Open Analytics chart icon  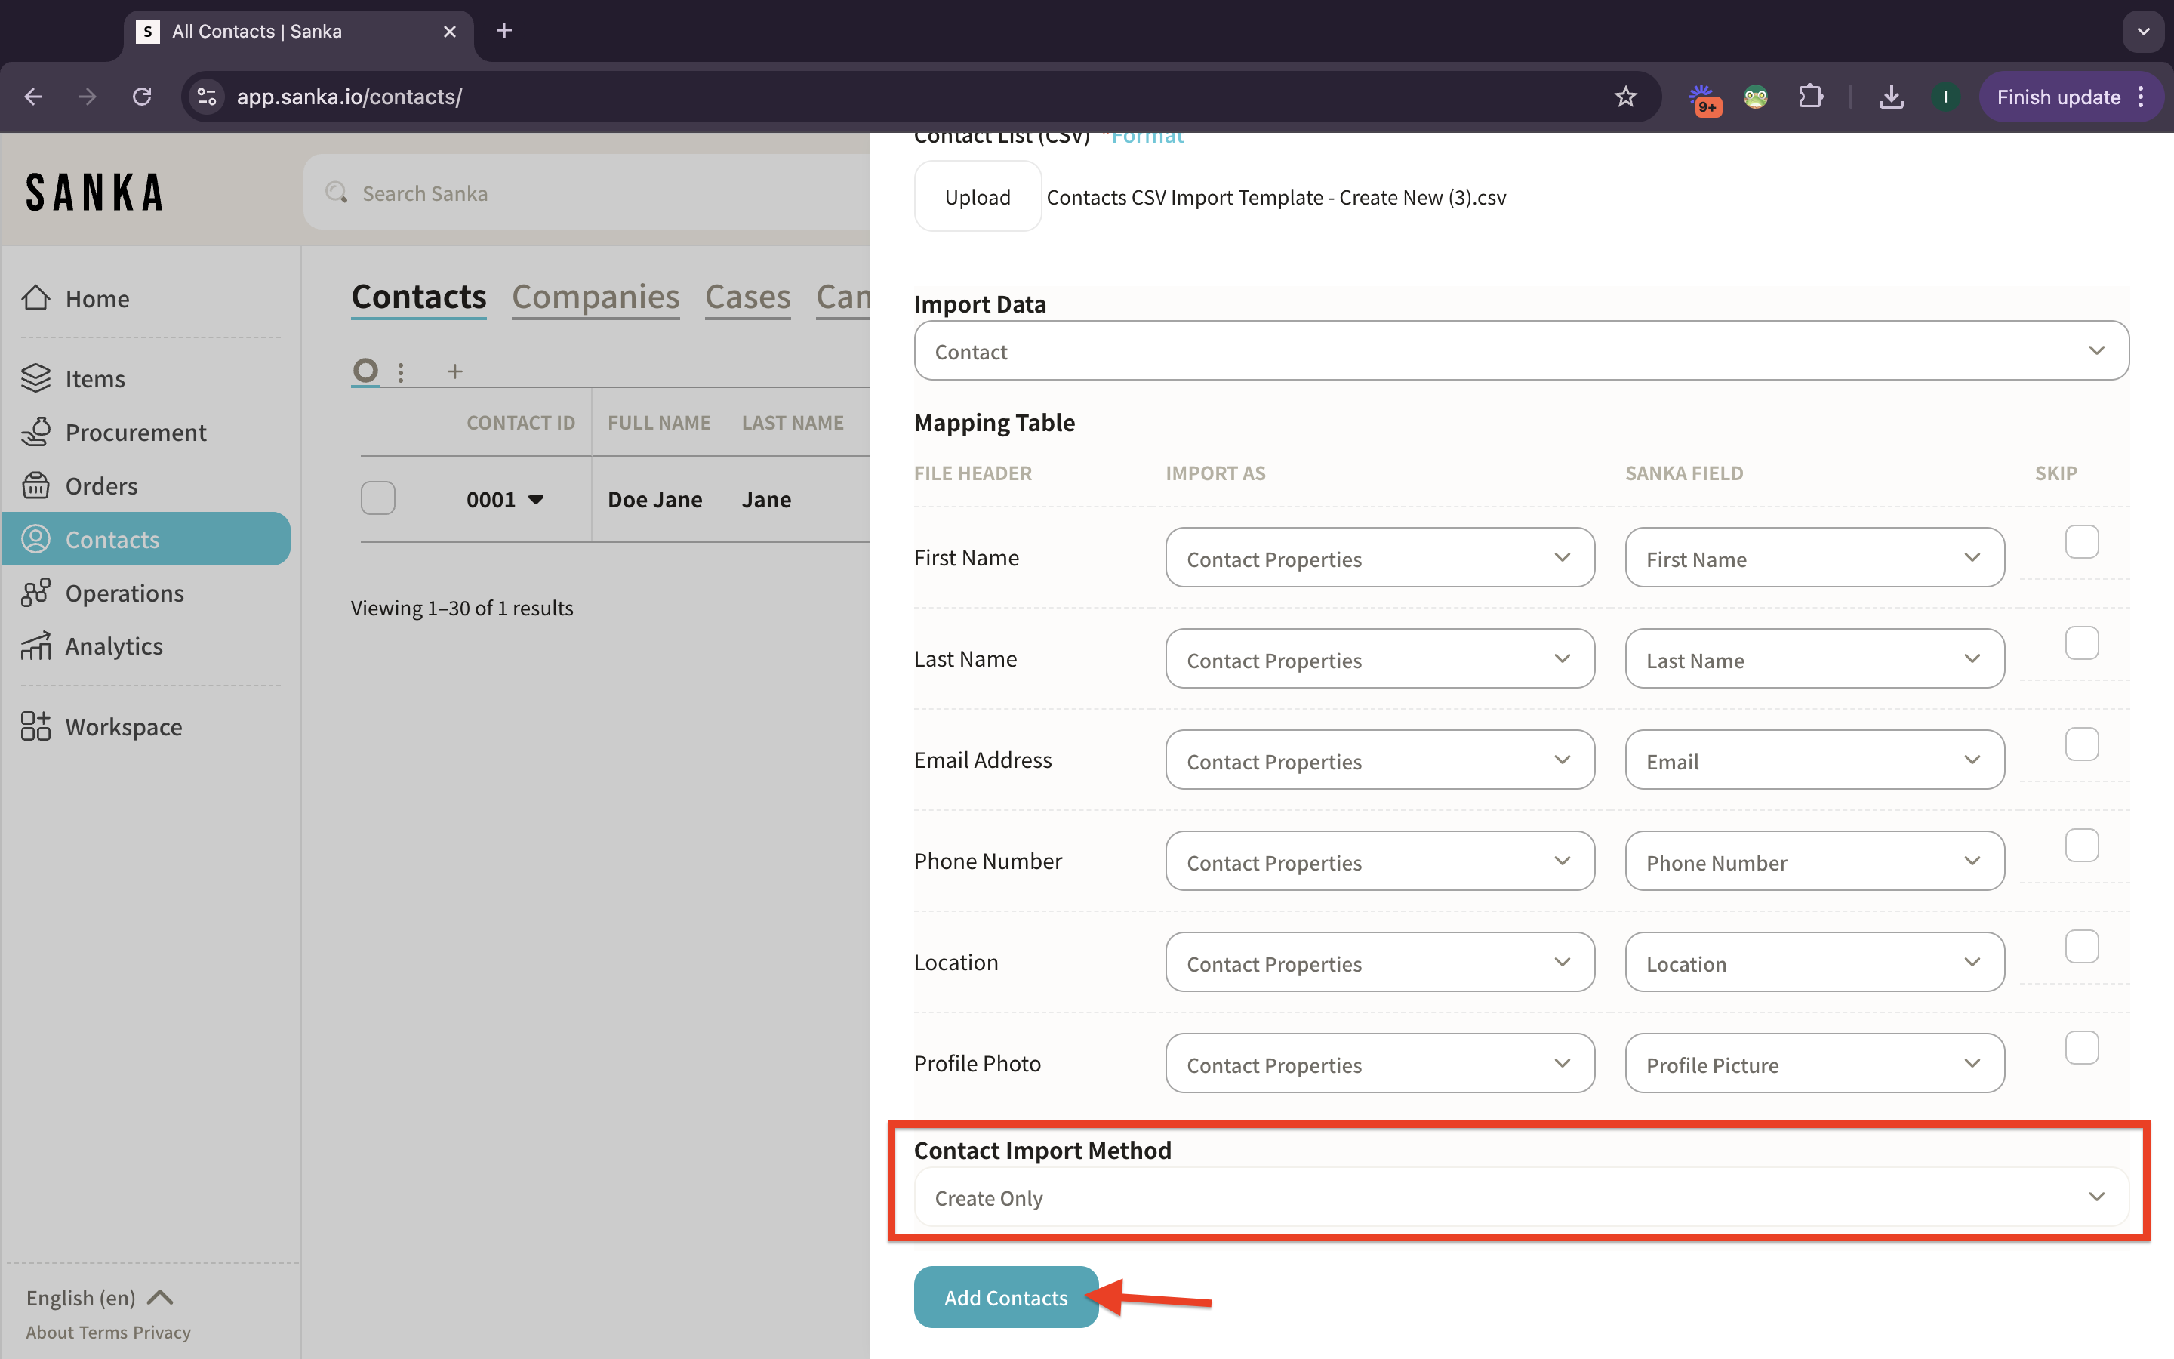(36, 646)
